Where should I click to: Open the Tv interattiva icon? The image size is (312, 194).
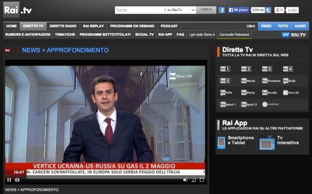tap(267, 143)
